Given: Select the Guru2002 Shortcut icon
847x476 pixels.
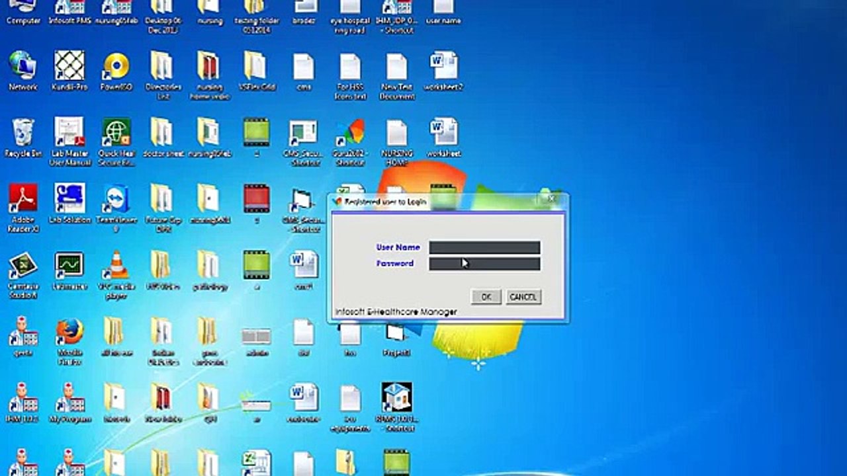Looking at the screenshot, I should tap(350, 141).
